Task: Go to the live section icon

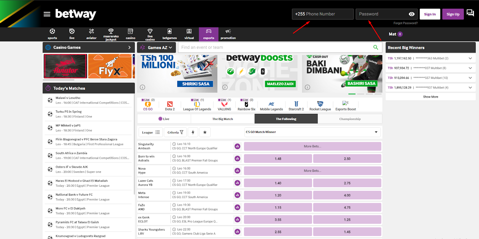Action: click(x=72, y=31)
